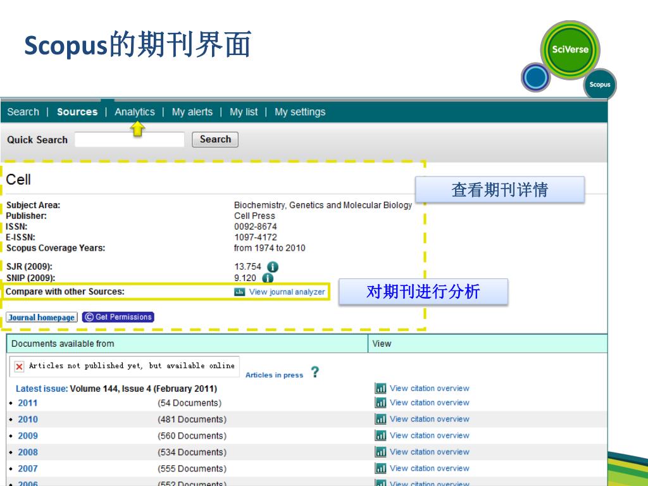Open My settings tab

click(300, 112)
